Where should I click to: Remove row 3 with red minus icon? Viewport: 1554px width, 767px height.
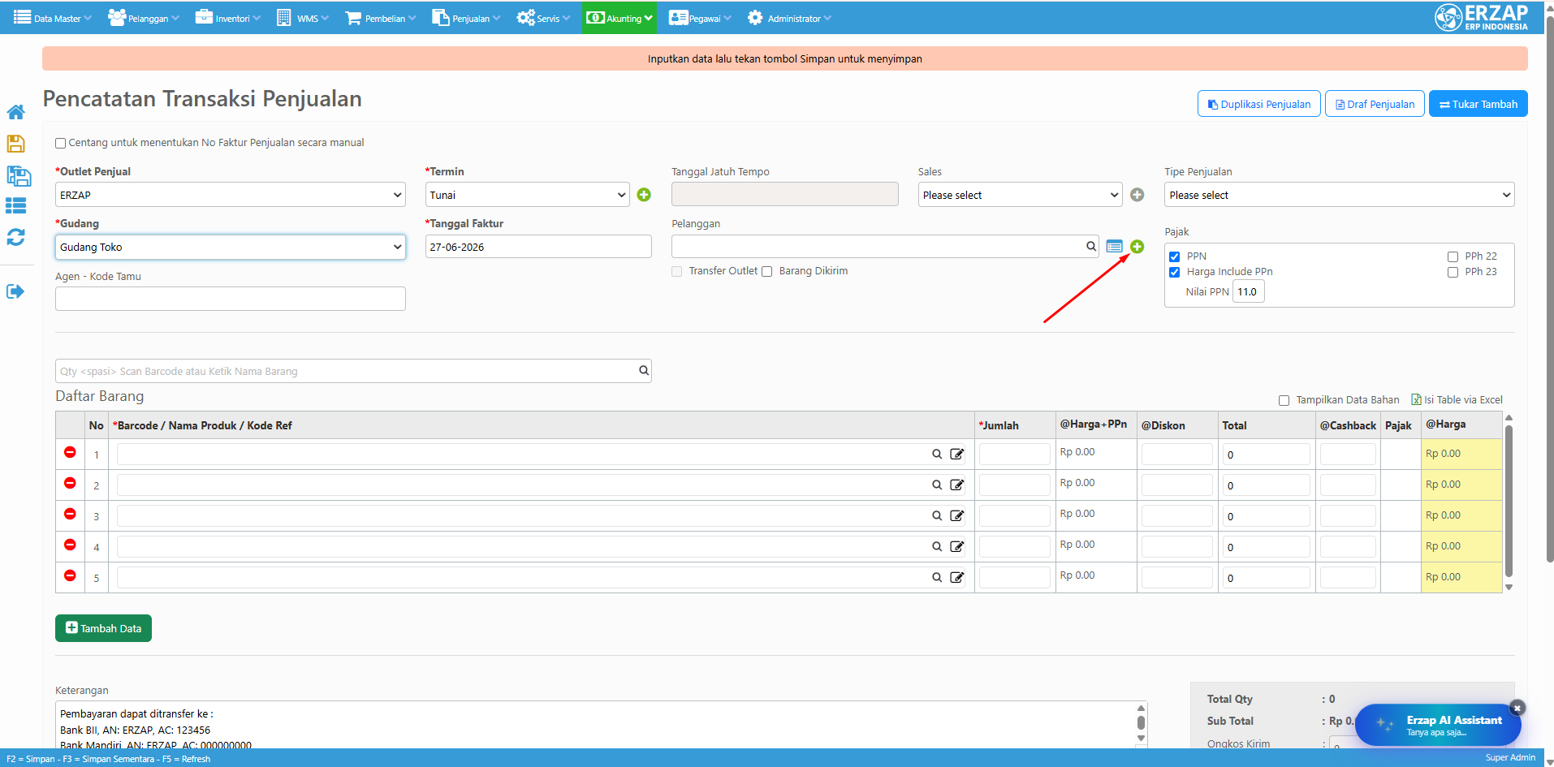pyautogui.click(x=70, y=514)
